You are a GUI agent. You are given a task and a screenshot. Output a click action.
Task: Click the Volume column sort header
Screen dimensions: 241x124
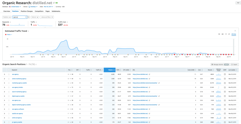[x=109, y=70]
